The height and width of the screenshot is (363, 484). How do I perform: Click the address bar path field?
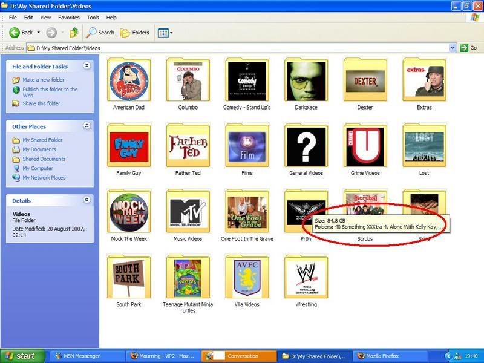point(238,48)
